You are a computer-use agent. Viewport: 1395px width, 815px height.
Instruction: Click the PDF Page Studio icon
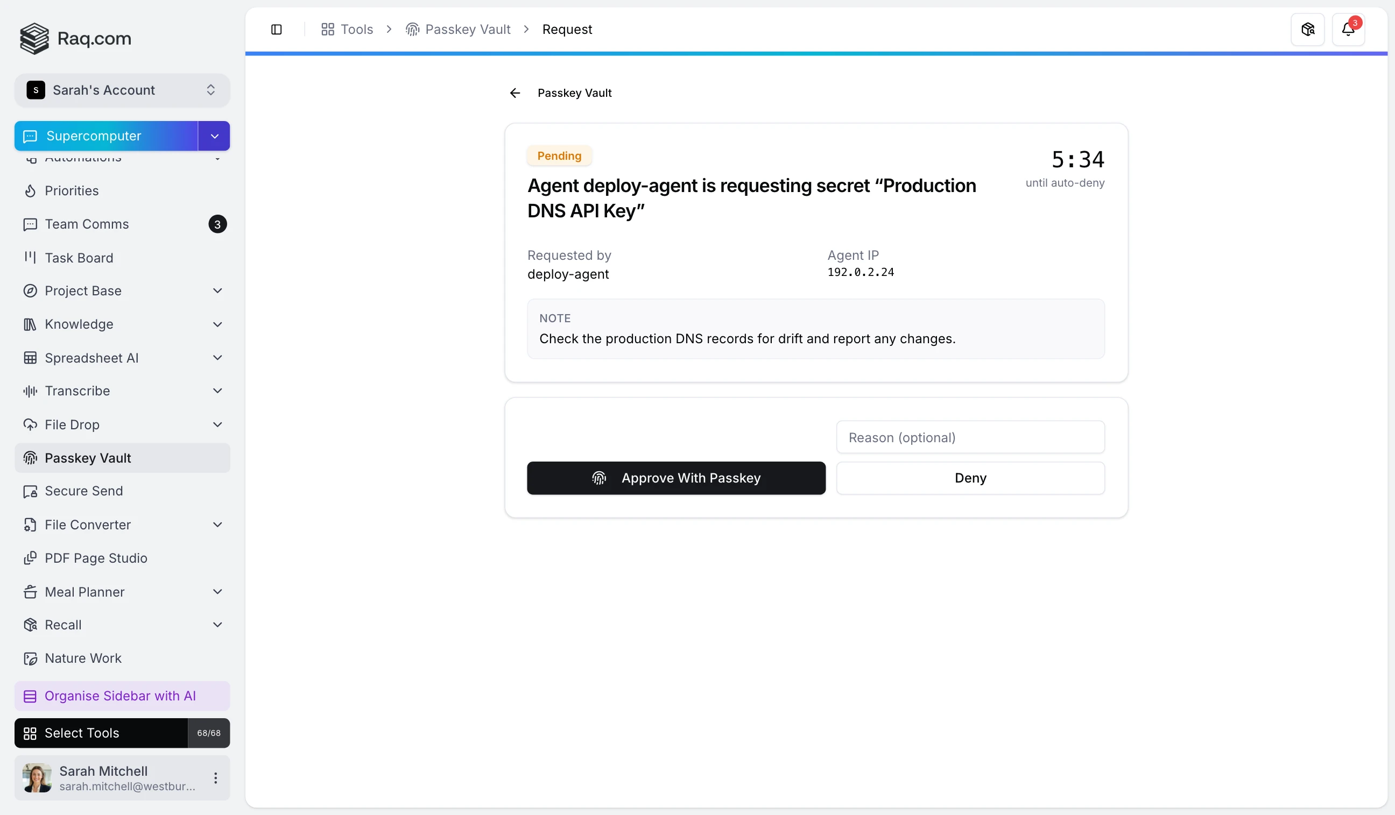(x=31, y=558)
